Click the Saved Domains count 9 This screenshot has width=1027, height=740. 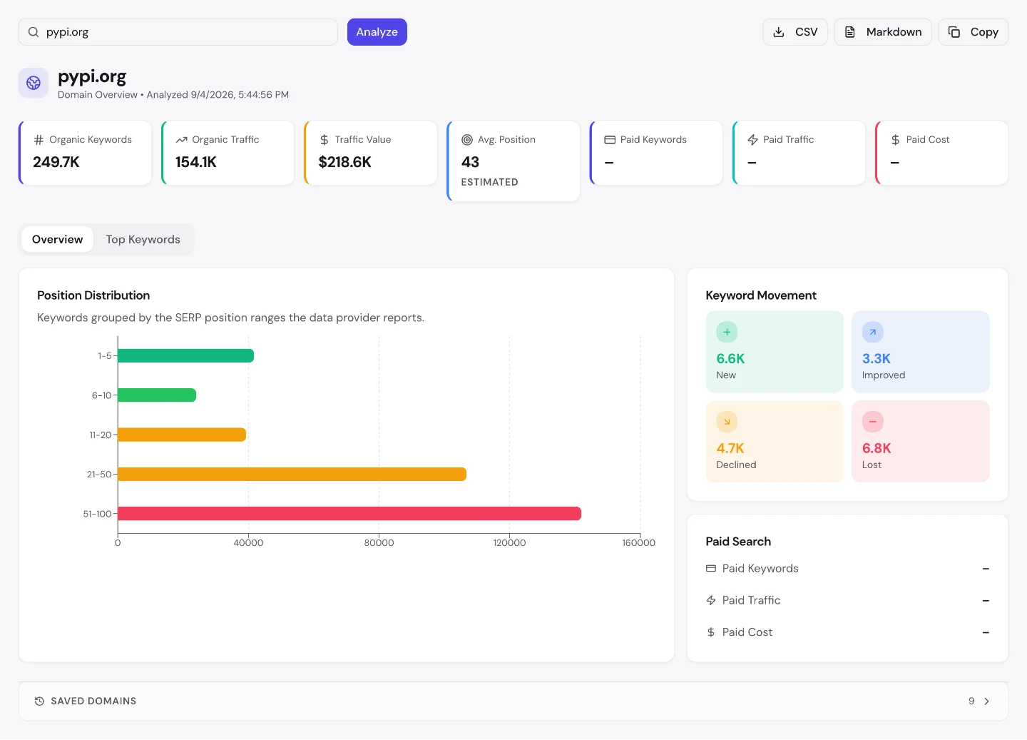click(x=971, y=701)
